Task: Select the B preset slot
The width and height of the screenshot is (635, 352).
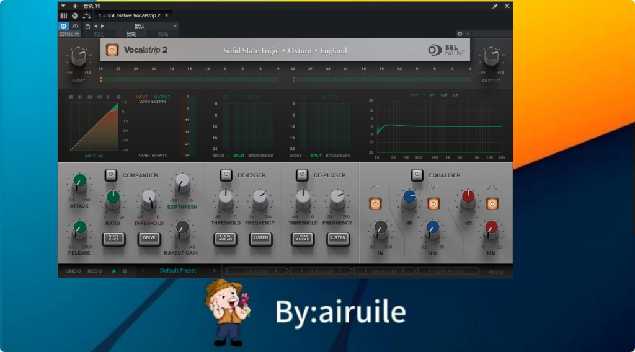Action: coord(125,271)
